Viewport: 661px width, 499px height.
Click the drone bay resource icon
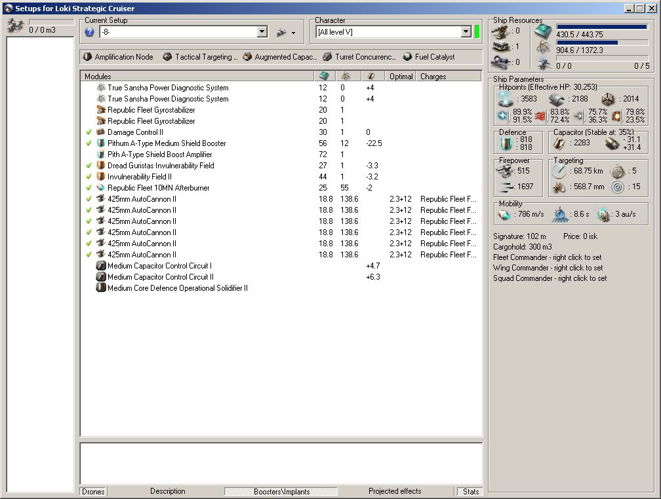click(x=544, y=63)
